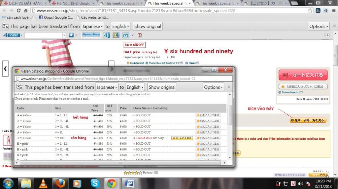Expand the English target language dropdown in the popup
The height and width of the screenshot is (189, 338).
click(135, 87)
